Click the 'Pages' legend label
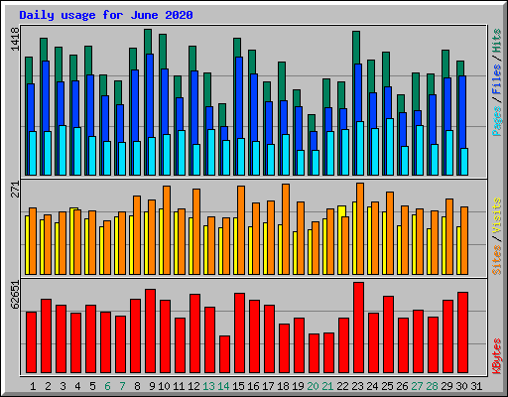 [497, 121]
